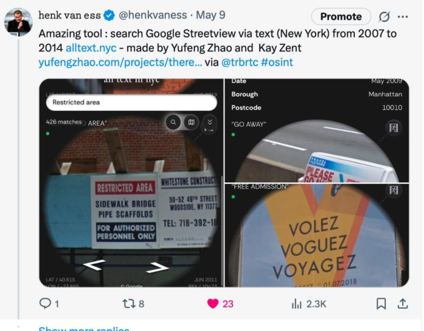Click the map view icon in image

pyautogui.click(x=191, y=122)
